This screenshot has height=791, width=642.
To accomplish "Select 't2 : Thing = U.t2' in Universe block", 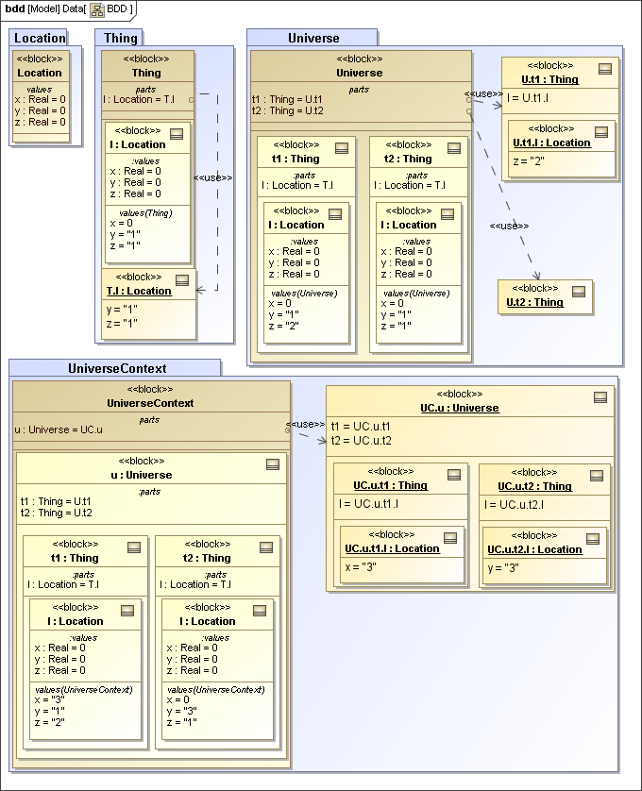I will tap(288, 110).
